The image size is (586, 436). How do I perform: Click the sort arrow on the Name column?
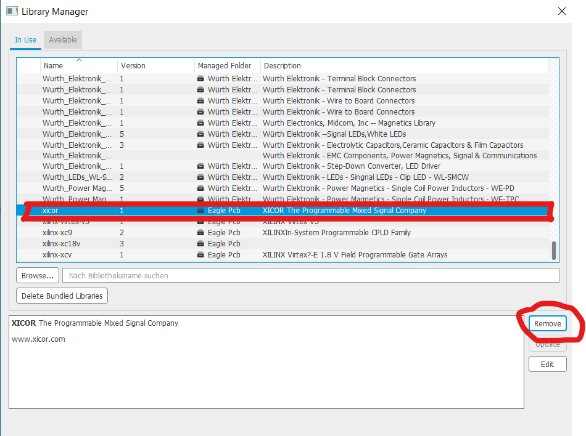point(79,61)
